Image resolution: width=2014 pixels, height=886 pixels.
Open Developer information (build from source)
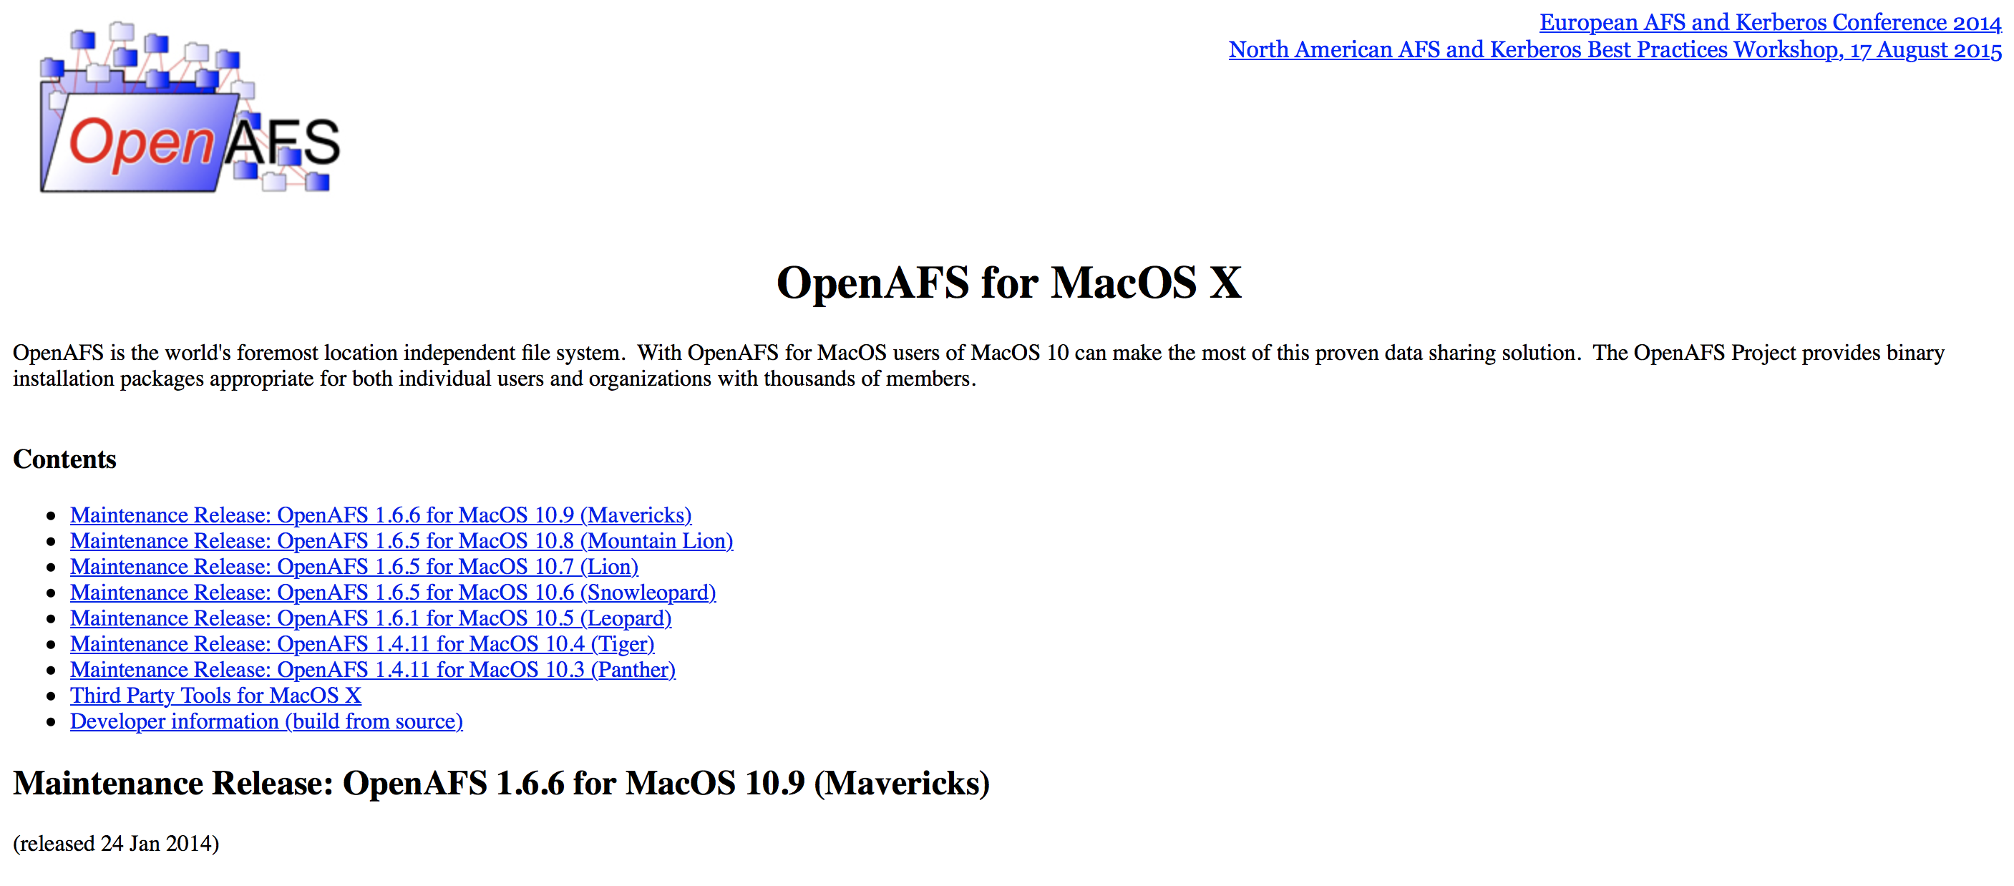[266, 721]
